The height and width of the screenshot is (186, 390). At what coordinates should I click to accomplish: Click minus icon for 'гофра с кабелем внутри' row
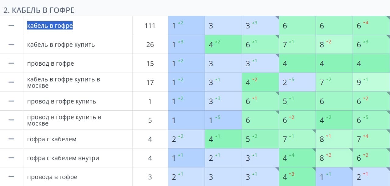pos(11,158)
